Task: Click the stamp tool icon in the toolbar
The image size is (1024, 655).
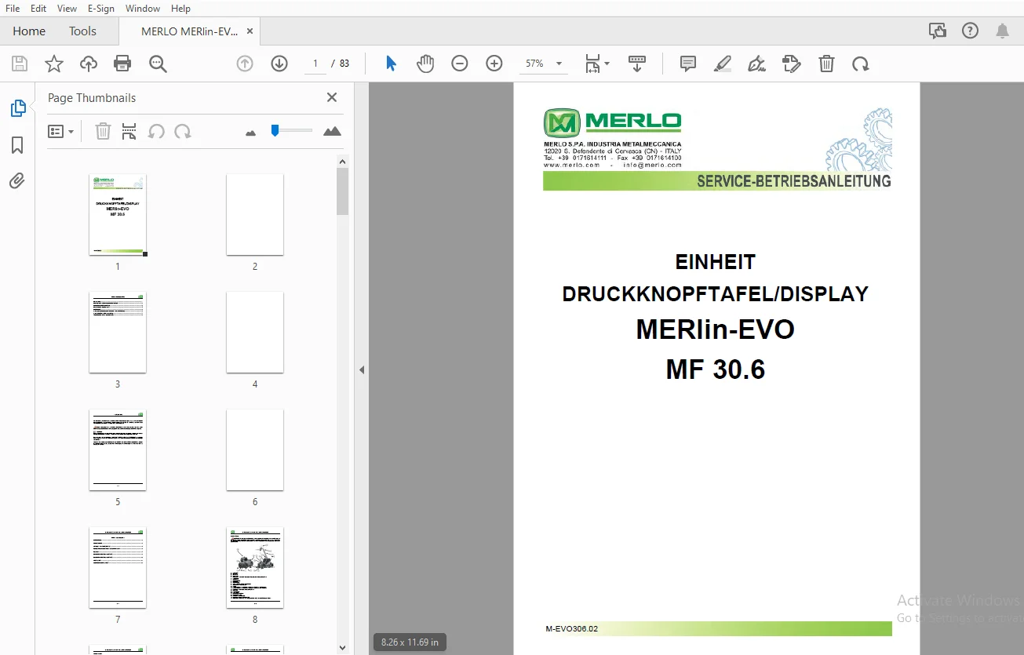Action: coord(792,64)
